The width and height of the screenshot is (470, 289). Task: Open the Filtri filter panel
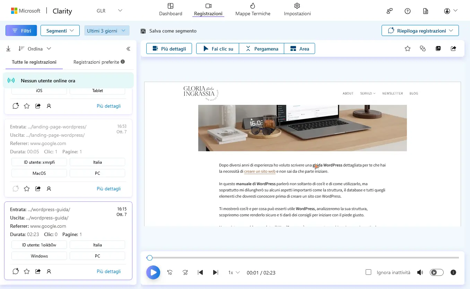pyautogui.click(x=21, y=30)
